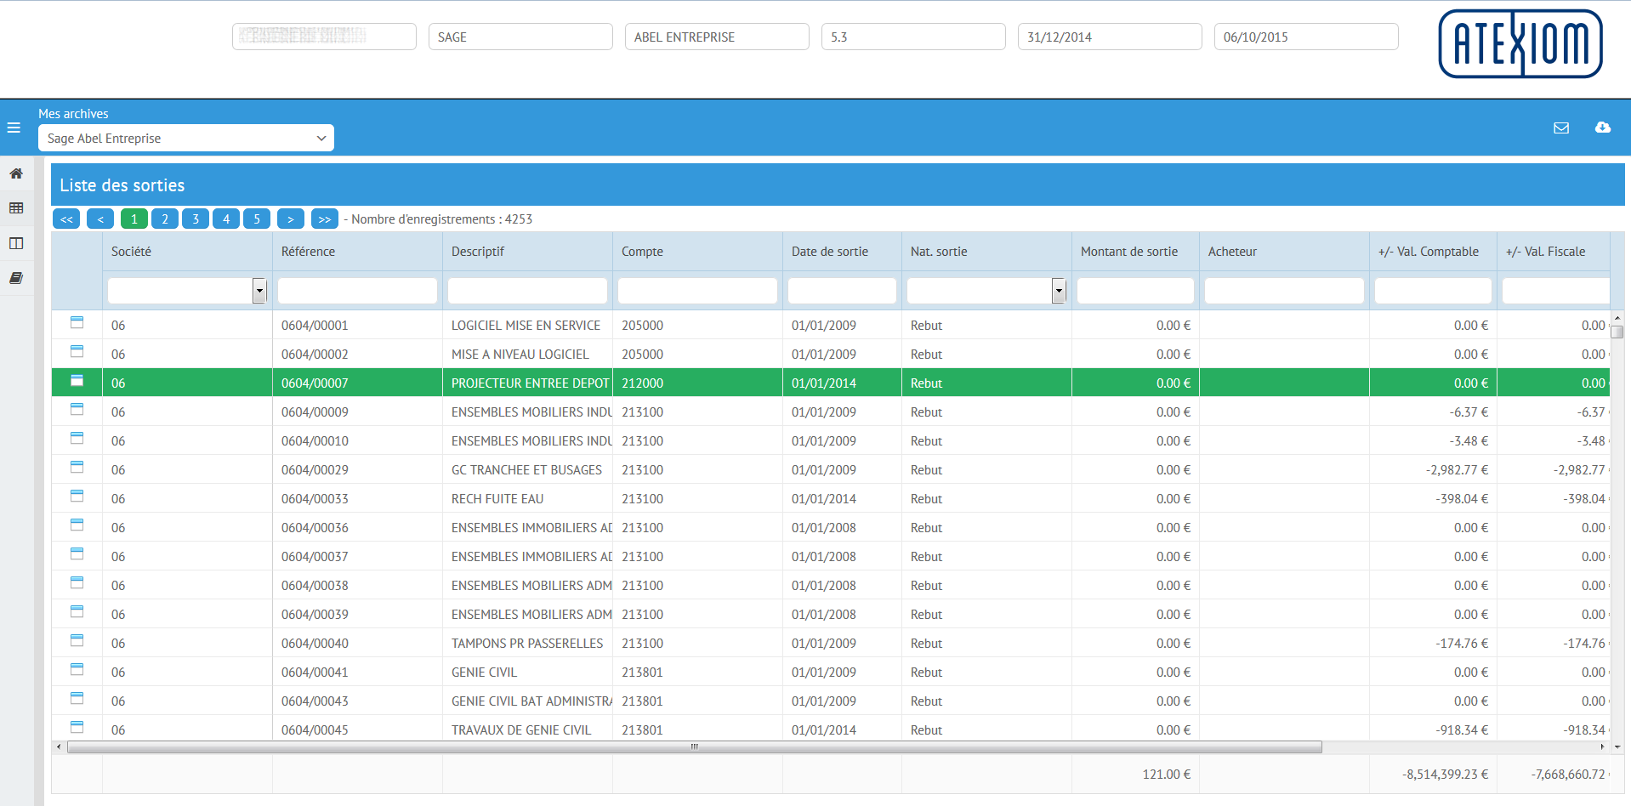Open detail icon for row 0604/00033
Viewport: 1631px width, 806px height.
tap(77, 497)
